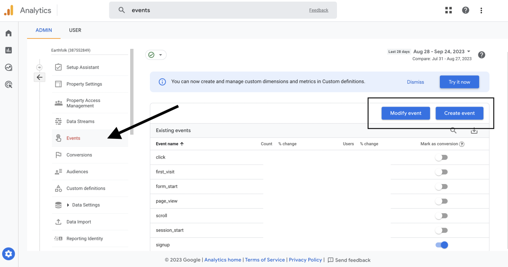Open the help question mark in header
This screenshot has height=267, width=508.
click(x=466, y=10)
